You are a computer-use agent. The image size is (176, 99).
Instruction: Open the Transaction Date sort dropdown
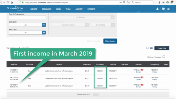coord(70,25)
